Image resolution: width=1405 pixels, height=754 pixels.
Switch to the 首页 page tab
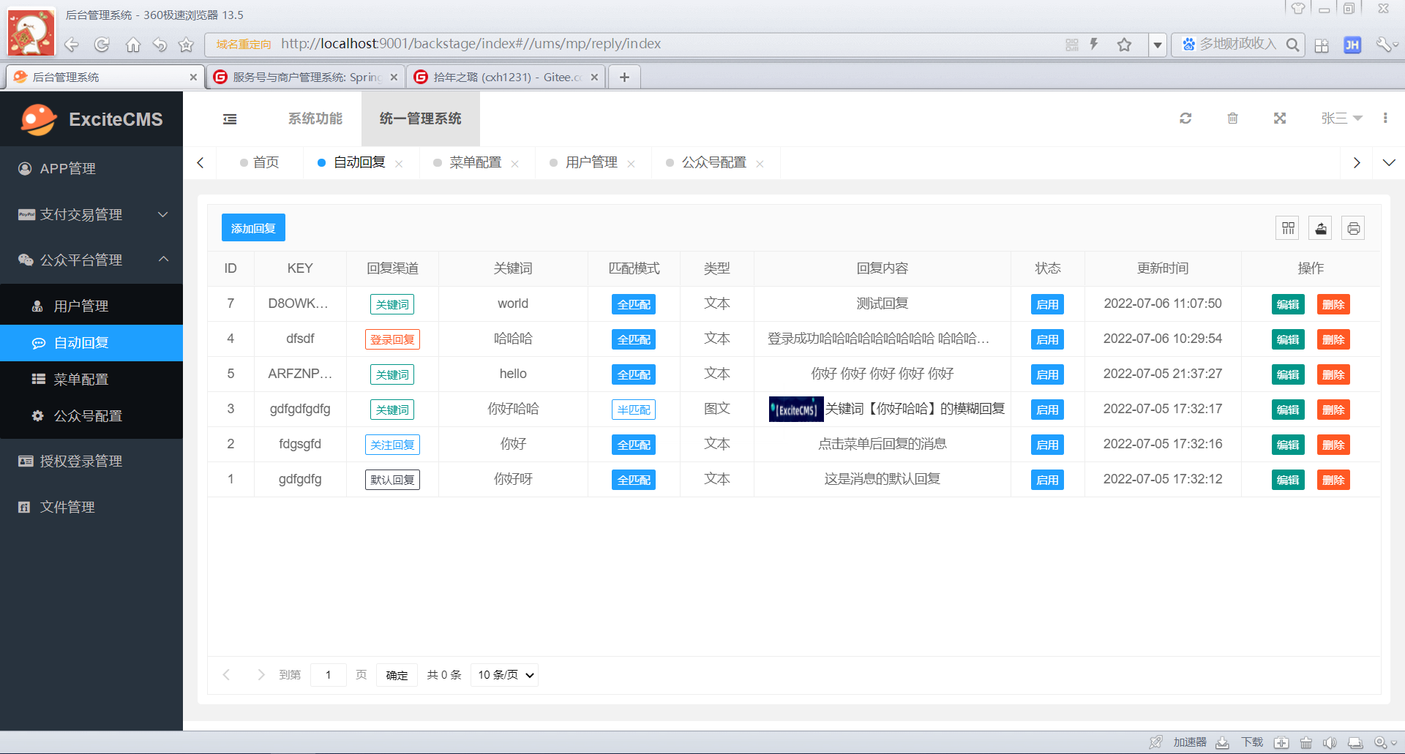(260, 162)
